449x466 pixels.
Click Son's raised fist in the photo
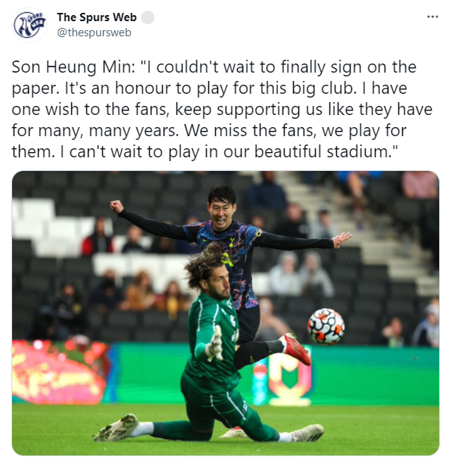pos(117,207)
